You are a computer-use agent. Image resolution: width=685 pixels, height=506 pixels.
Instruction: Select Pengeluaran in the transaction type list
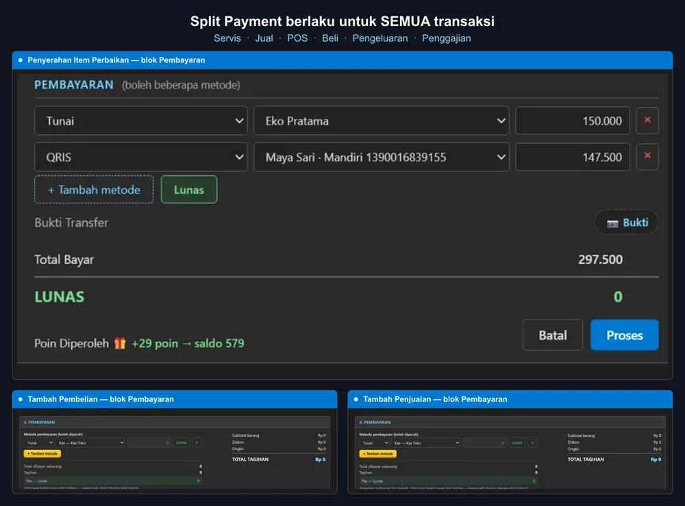point(380,38)
